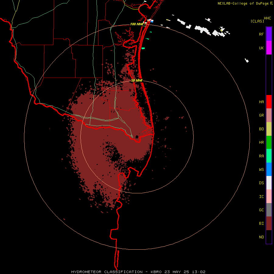Click the BI dark red legend swatch
This screenshot has height=274, width=274.
pos(269,223)
